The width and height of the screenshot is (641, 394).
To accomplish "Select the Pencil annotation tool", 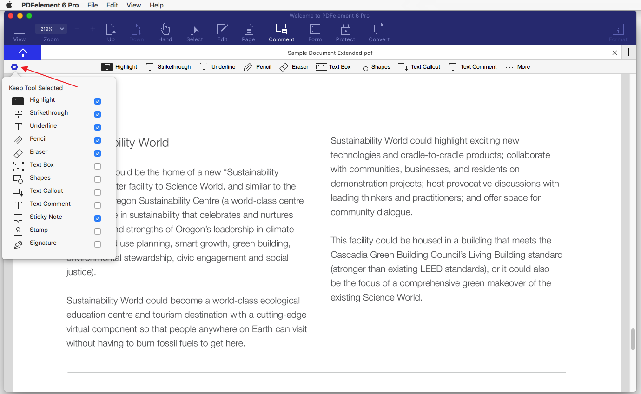I will tap(258, 67).
